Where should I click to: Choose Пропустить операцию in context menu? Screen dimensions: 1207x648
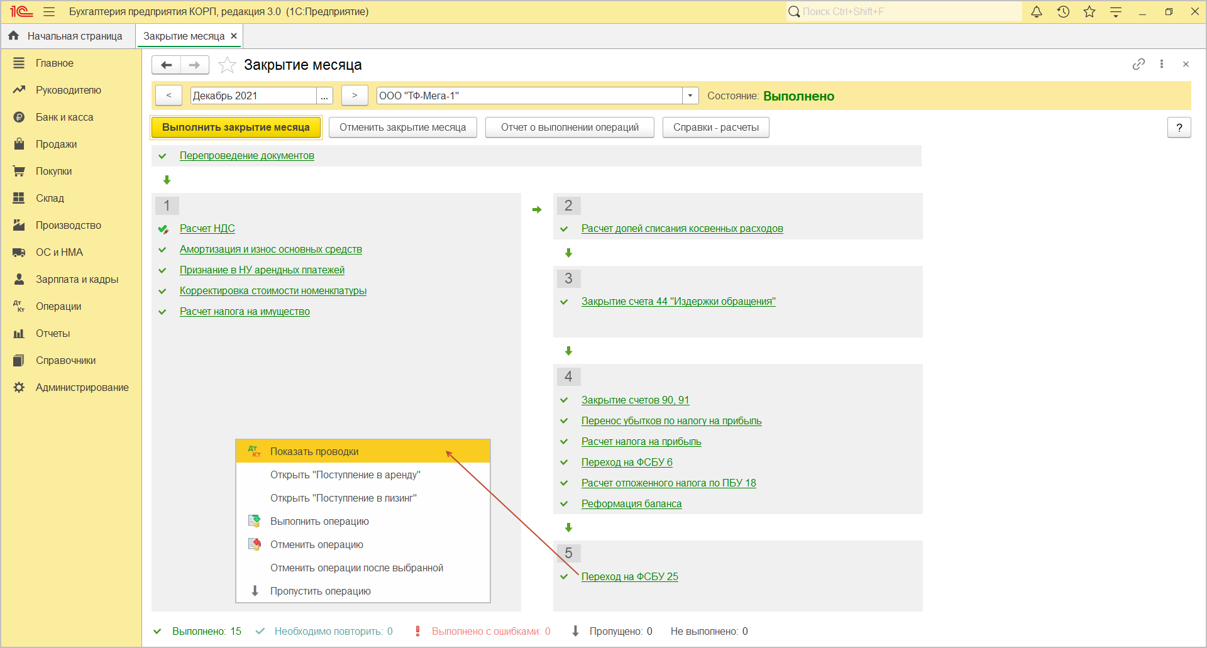coord(363,591)
